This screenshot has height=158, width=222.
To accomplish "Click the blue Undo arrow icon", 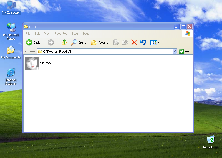I will click(143, 42).
